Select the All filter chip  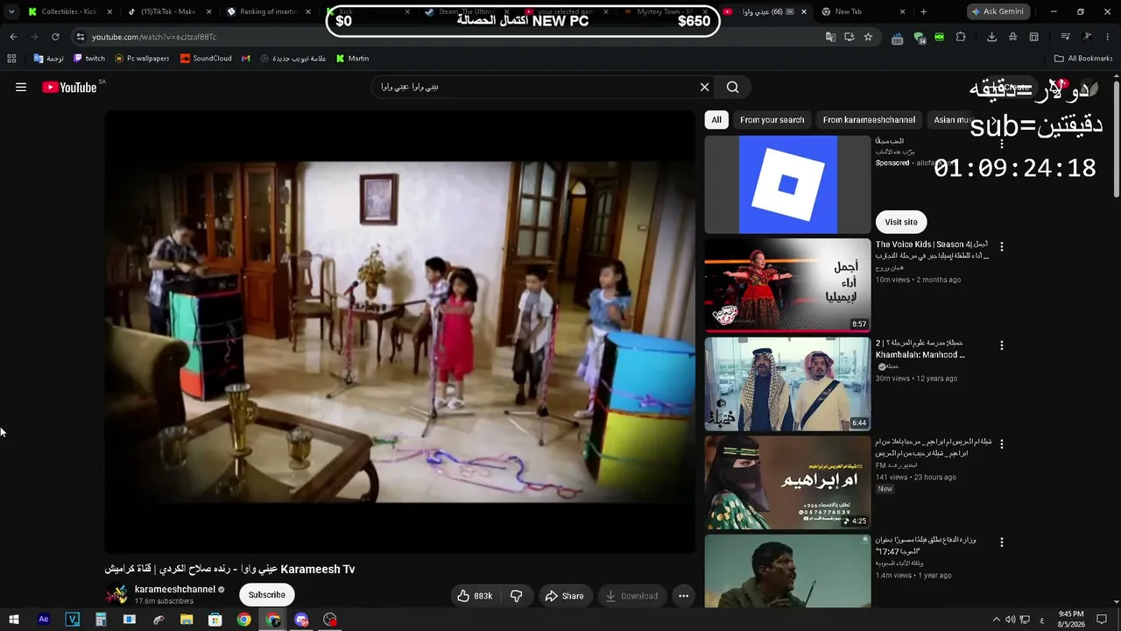click(x=716, y=120)
